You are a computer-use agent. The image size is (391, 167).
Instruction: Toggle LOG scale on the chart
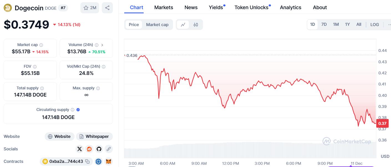point(374,24)
